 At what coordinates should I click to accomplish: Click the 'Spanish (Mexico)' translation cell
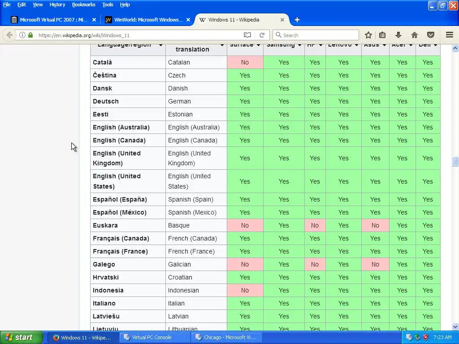point(196,212)
